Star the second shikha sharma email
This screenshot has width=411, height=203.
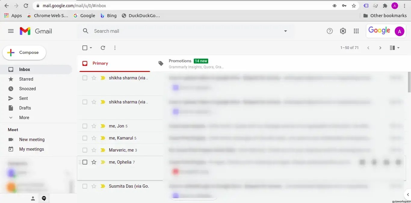point(94,102)
